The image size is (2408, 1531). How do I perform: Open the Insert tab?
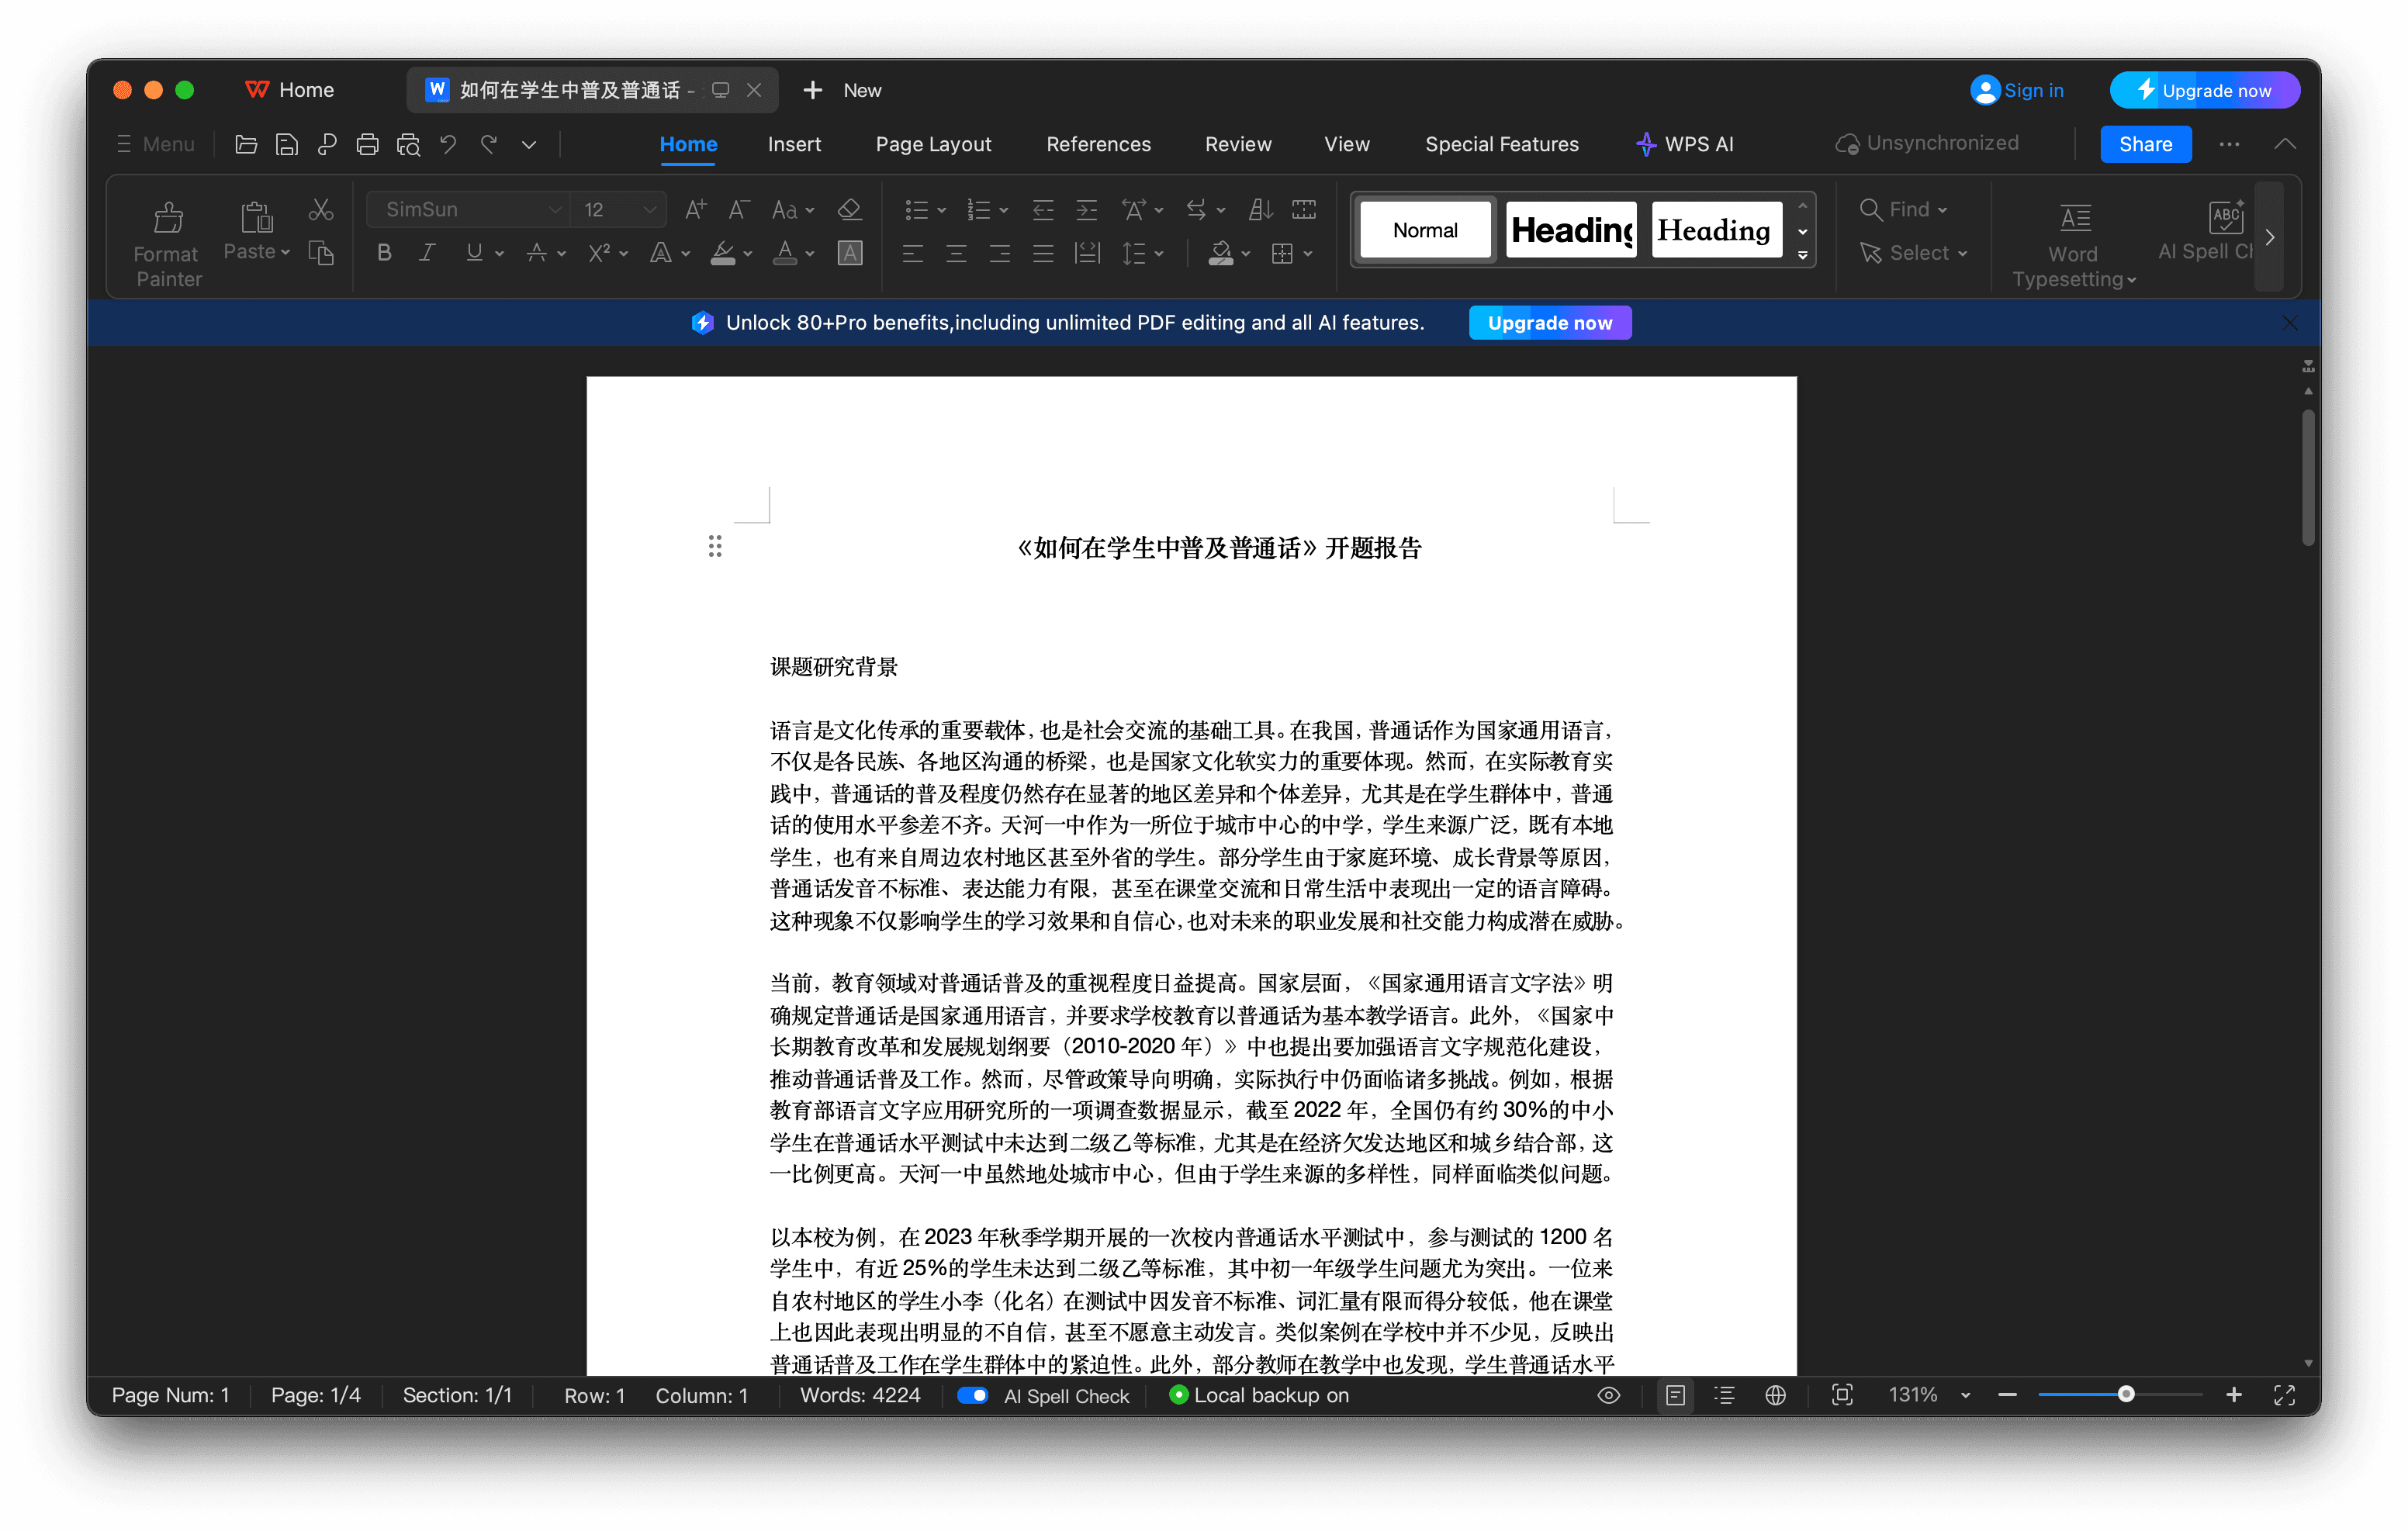(x=794, y=144)
